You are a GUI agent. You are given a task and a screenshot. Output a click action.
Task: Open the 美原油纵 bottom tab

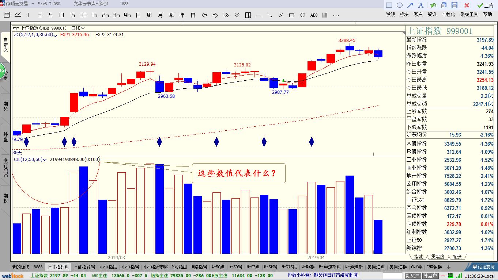(376, 267)
